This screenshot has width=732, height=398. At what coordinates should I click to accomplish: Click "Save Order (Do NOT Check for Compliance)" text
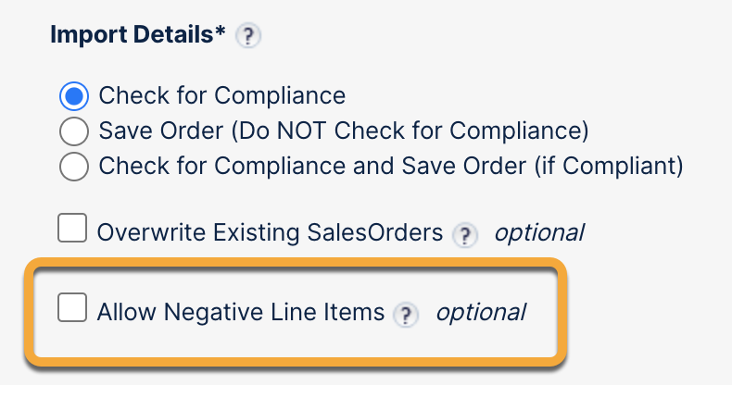point(344,131)
